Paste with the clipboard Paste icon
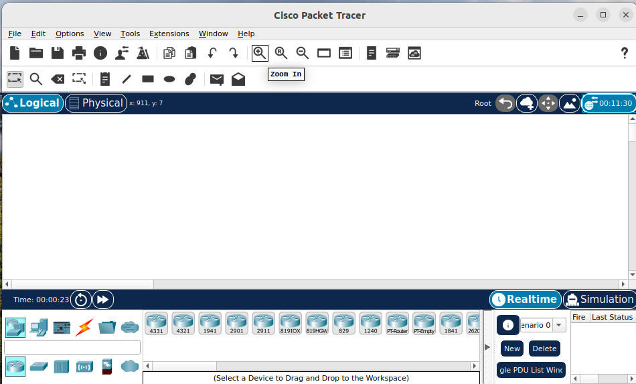This screenshot has height=384, width=636. coord(190,53)
